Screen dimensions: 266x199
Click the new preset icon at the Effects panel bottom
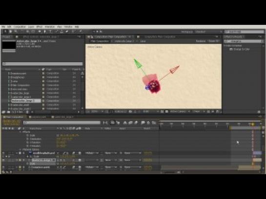click(x=259, y=112)
